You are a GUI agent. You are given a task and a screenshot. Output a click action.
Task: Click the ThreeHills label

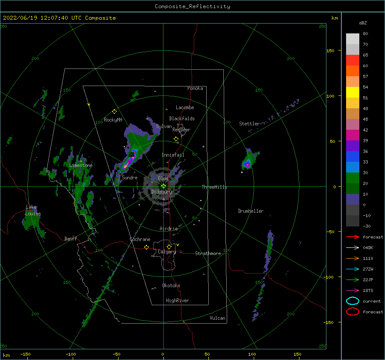[x=215, y=187]
